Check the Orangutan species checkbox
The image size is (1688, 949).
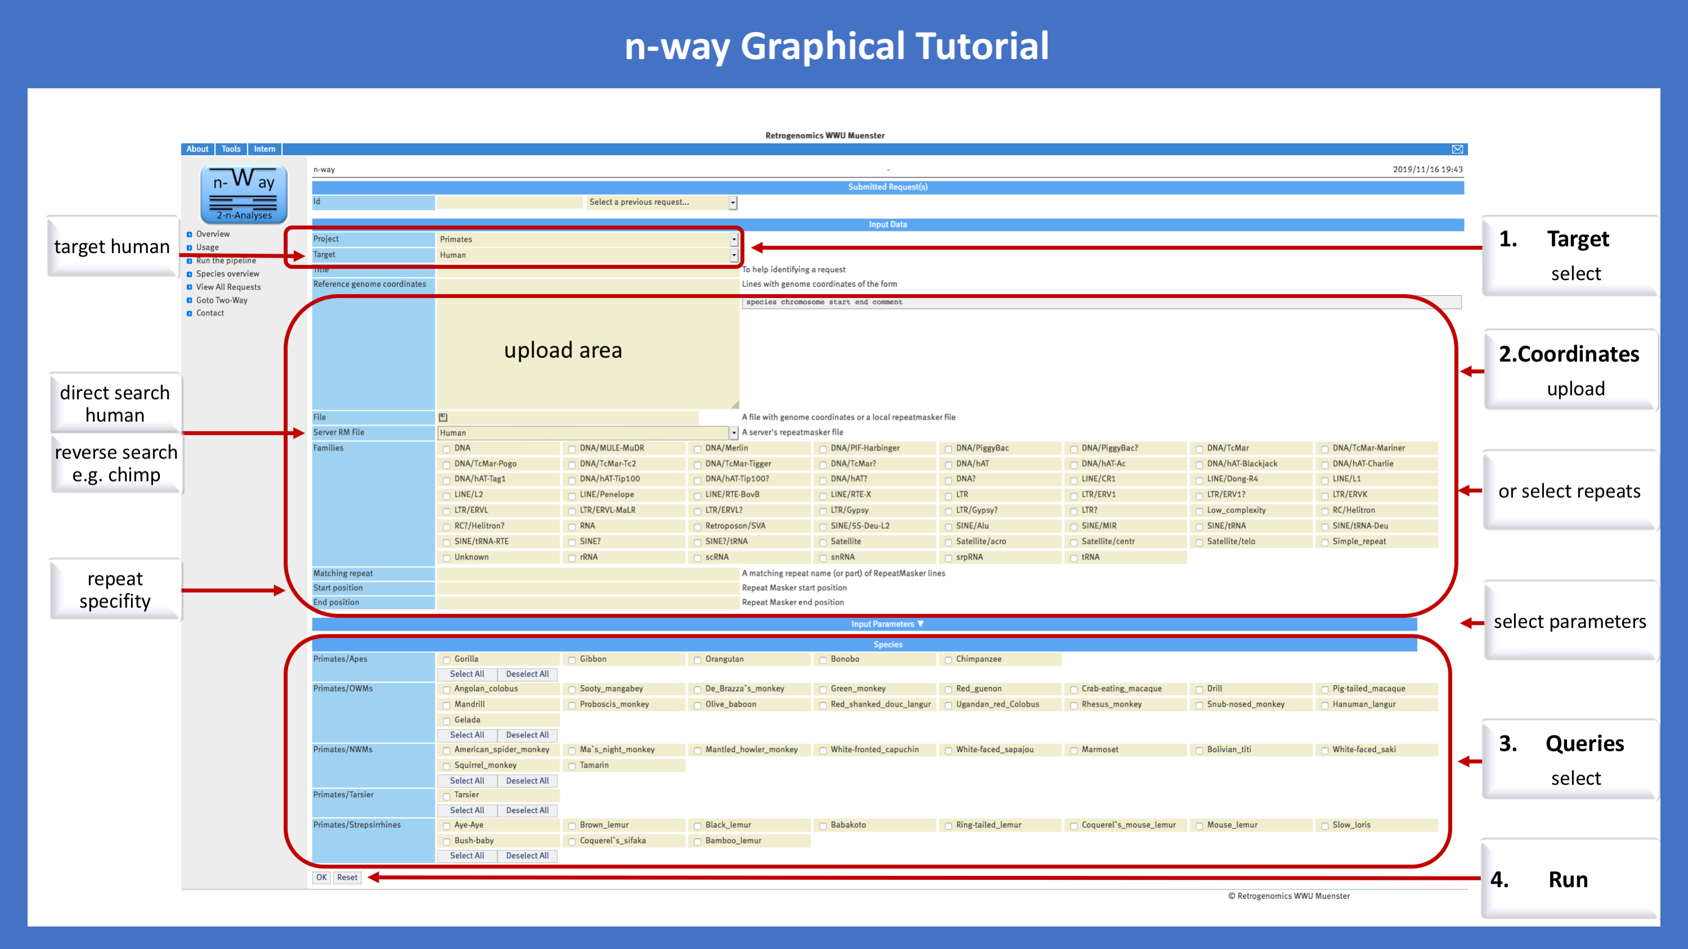tap(698, 660)
